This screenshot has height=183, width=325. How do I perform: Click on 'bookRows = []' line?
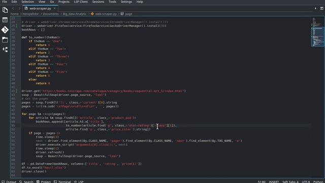point(33,29)
